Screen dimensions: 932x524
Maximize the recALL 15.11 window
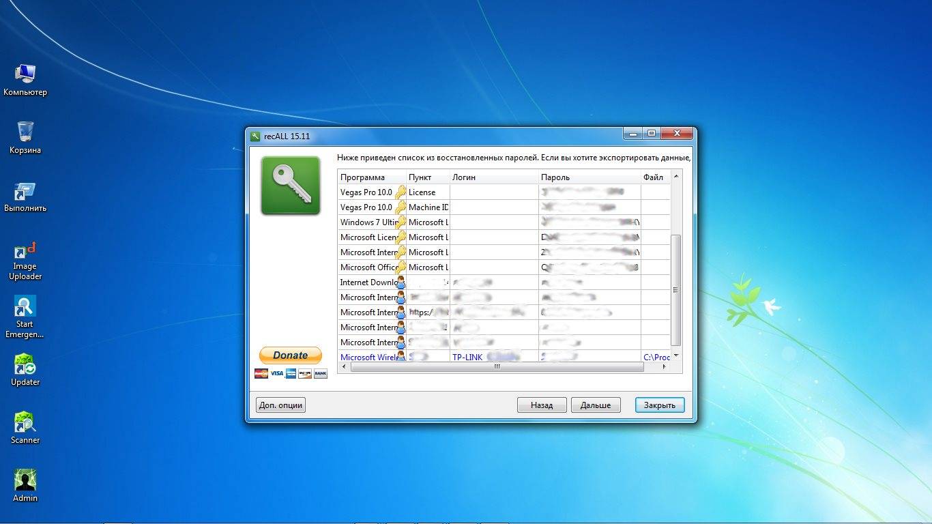click(652, 133)
